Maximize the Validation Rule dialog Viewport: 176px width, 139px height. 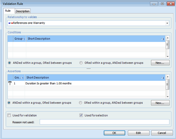coord(162,4)
